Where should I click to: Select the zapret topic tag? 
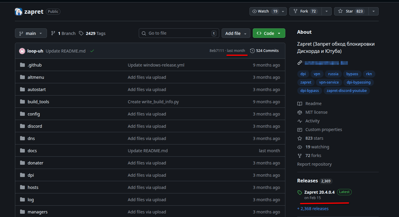tap(306, 82)
